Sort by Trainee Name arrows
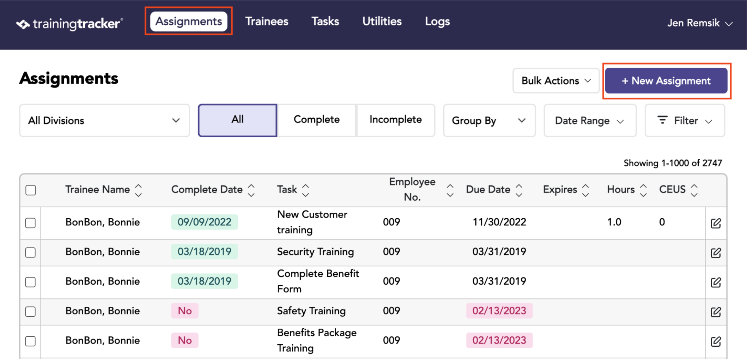 click(139, 190)
